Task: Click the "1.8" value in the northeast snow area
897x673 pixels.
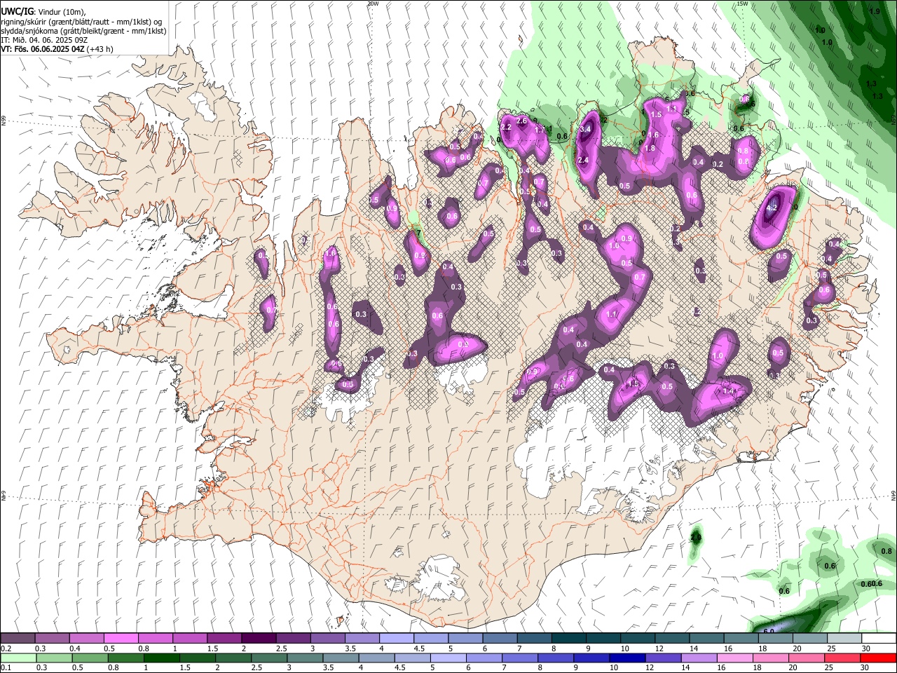Action: click(x=650, y=148)
